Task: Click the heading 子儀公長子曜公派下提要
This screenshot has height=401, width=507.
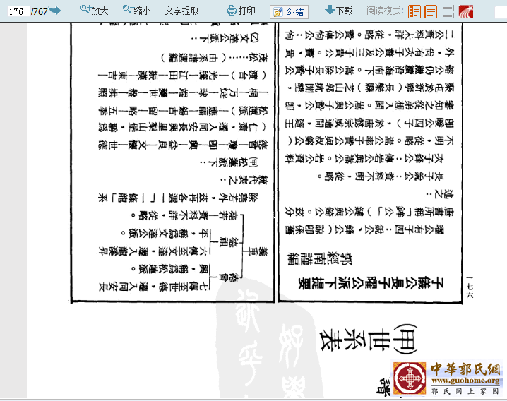Action: (371, 283)
